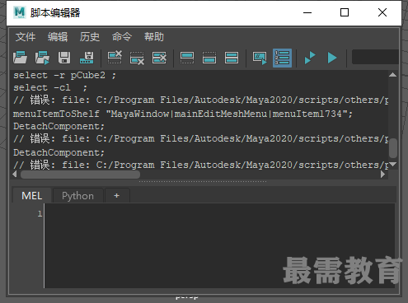Click the history pane vertical scrollbar thumb

[x=393, y=148]
